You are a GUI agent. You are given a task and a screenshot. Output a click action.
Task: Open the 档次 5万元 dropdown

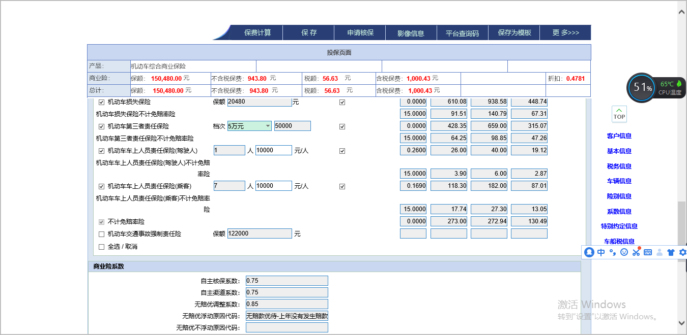pos(249,126)
